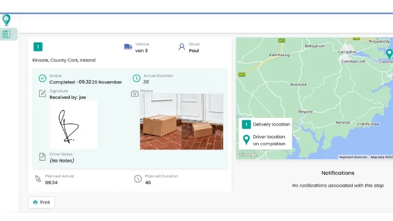Click the Delivery location legend badge
Screen dimensions: 393x221
pos(246,124)
